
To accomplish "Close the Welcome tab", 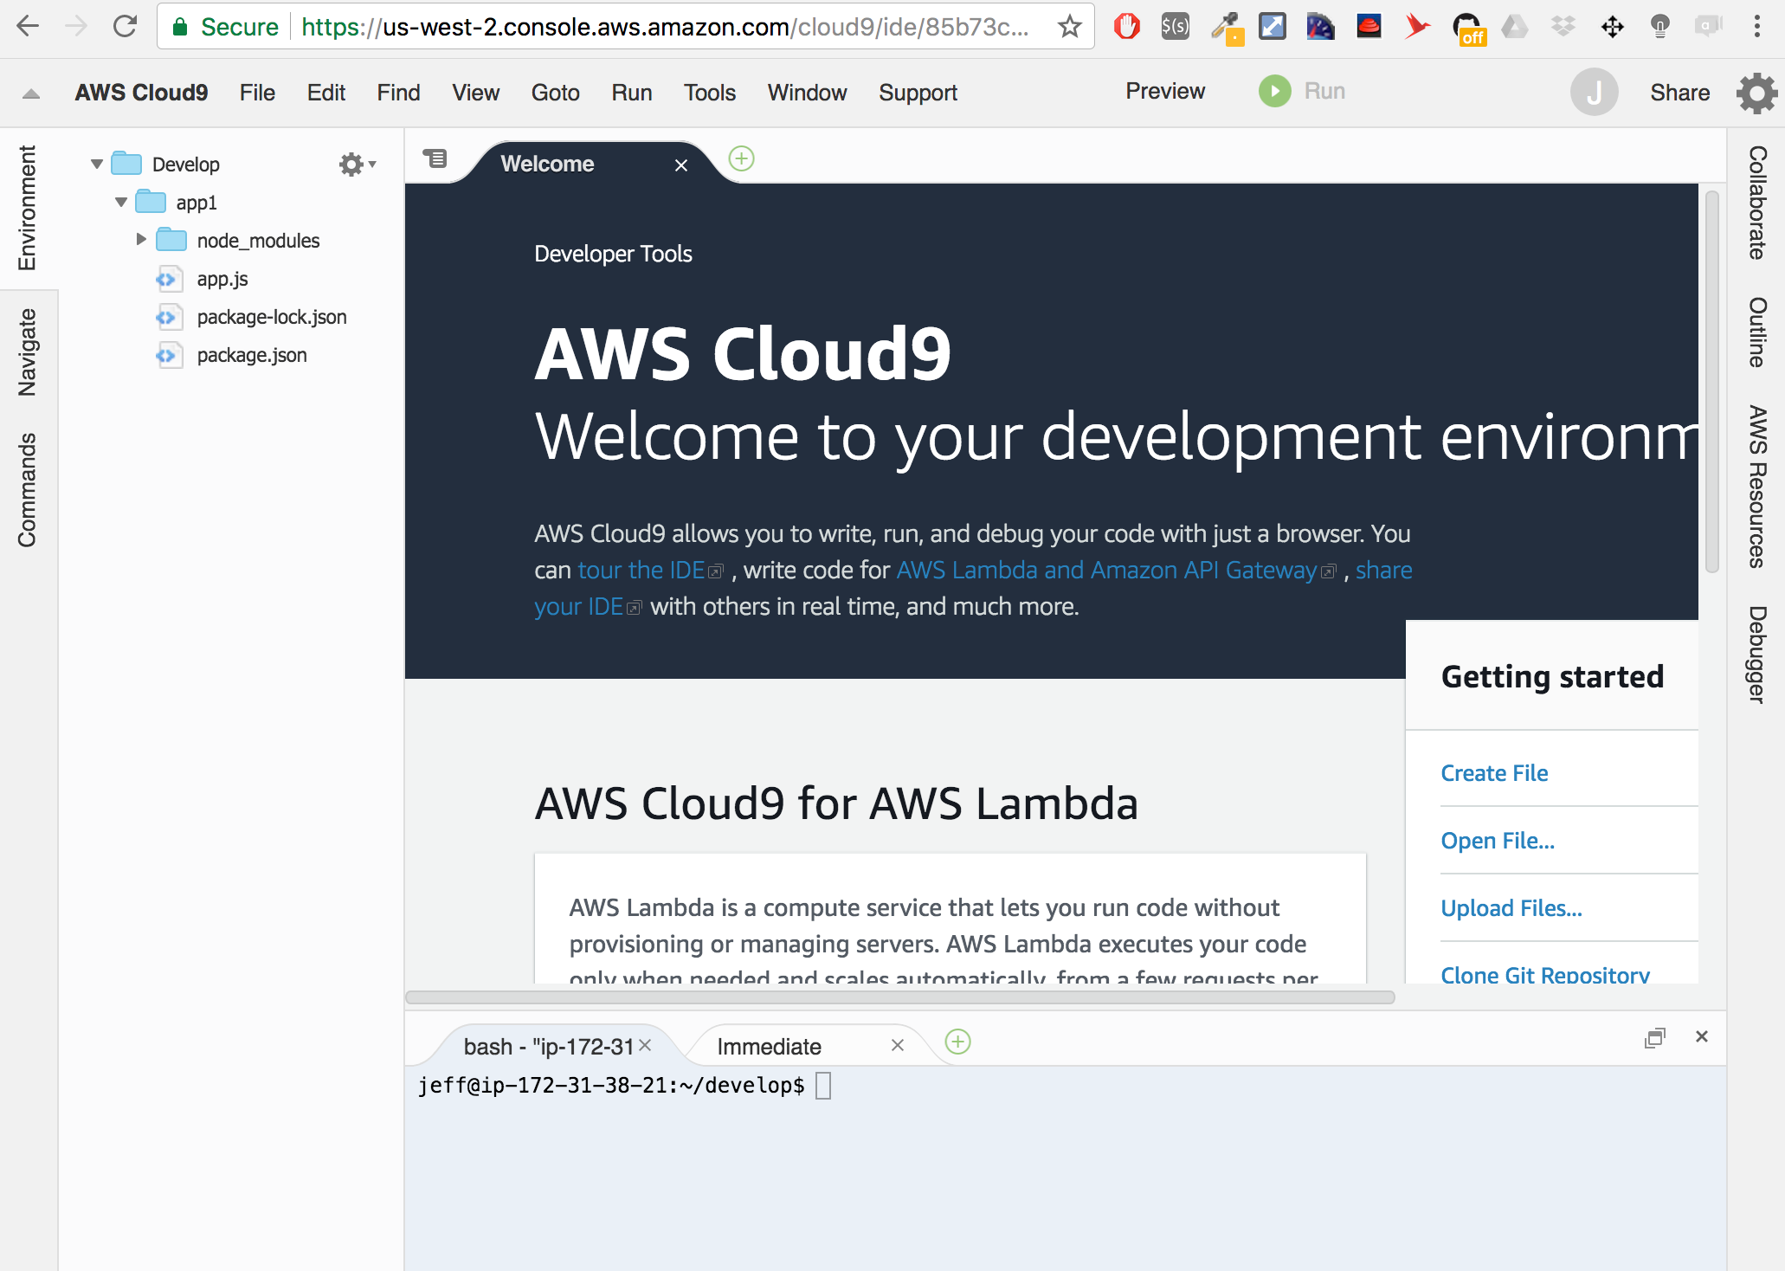I will (x=681, y=165).
